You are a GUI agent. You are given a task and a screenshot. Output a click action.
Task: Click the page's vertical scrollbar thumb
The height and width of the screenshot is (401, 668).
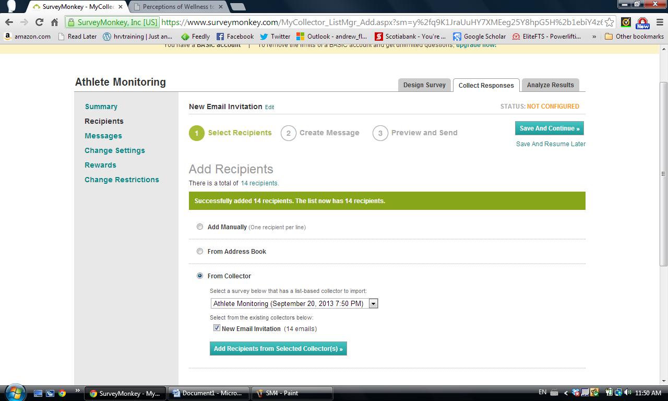point(663,172)
